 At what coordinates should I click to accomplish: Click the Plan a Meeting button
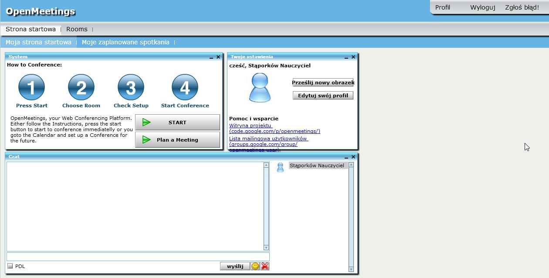[178, 140]
